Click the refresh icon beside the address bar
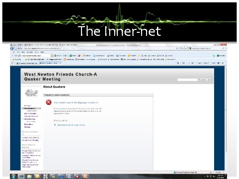239x179 pixels. pyautogui.click(x=183, y=48)
